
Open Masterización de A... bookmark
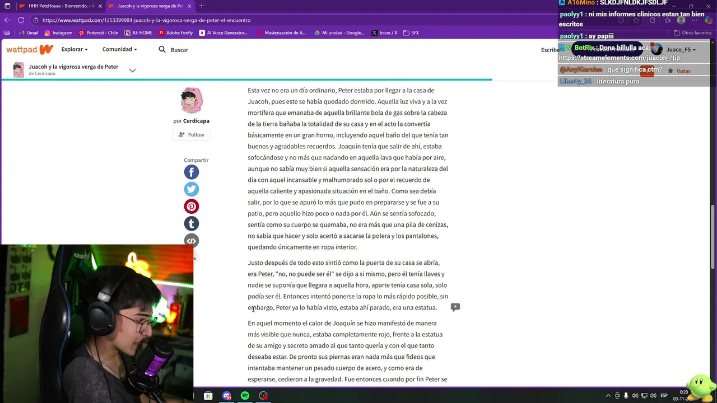point(281,32)
